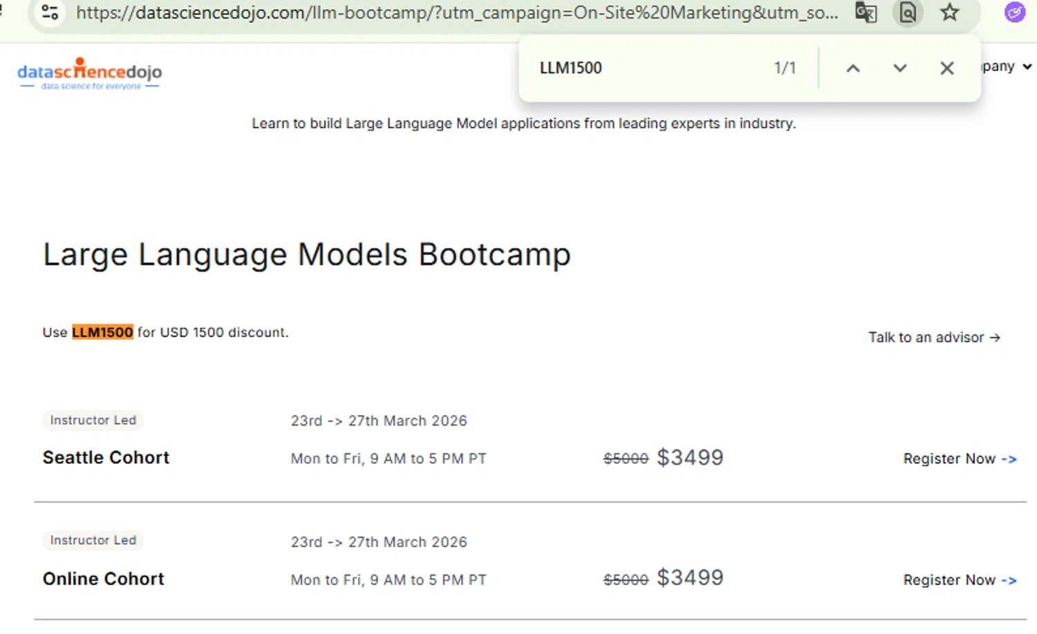Screen dimensions: 1037x634
Task: Click Talk to an advisor link
Action: pos(934,337)
